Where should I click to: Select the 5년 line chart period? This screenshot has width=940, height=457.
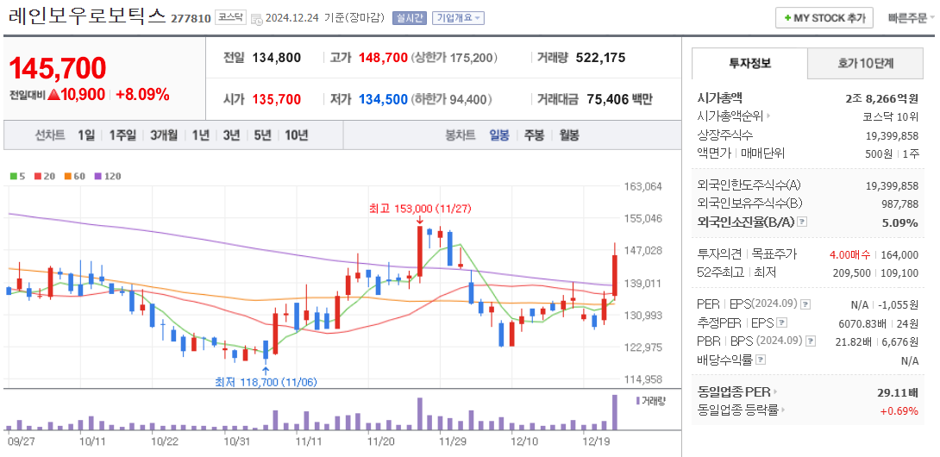pyautogui.click(x=262, y=135)
